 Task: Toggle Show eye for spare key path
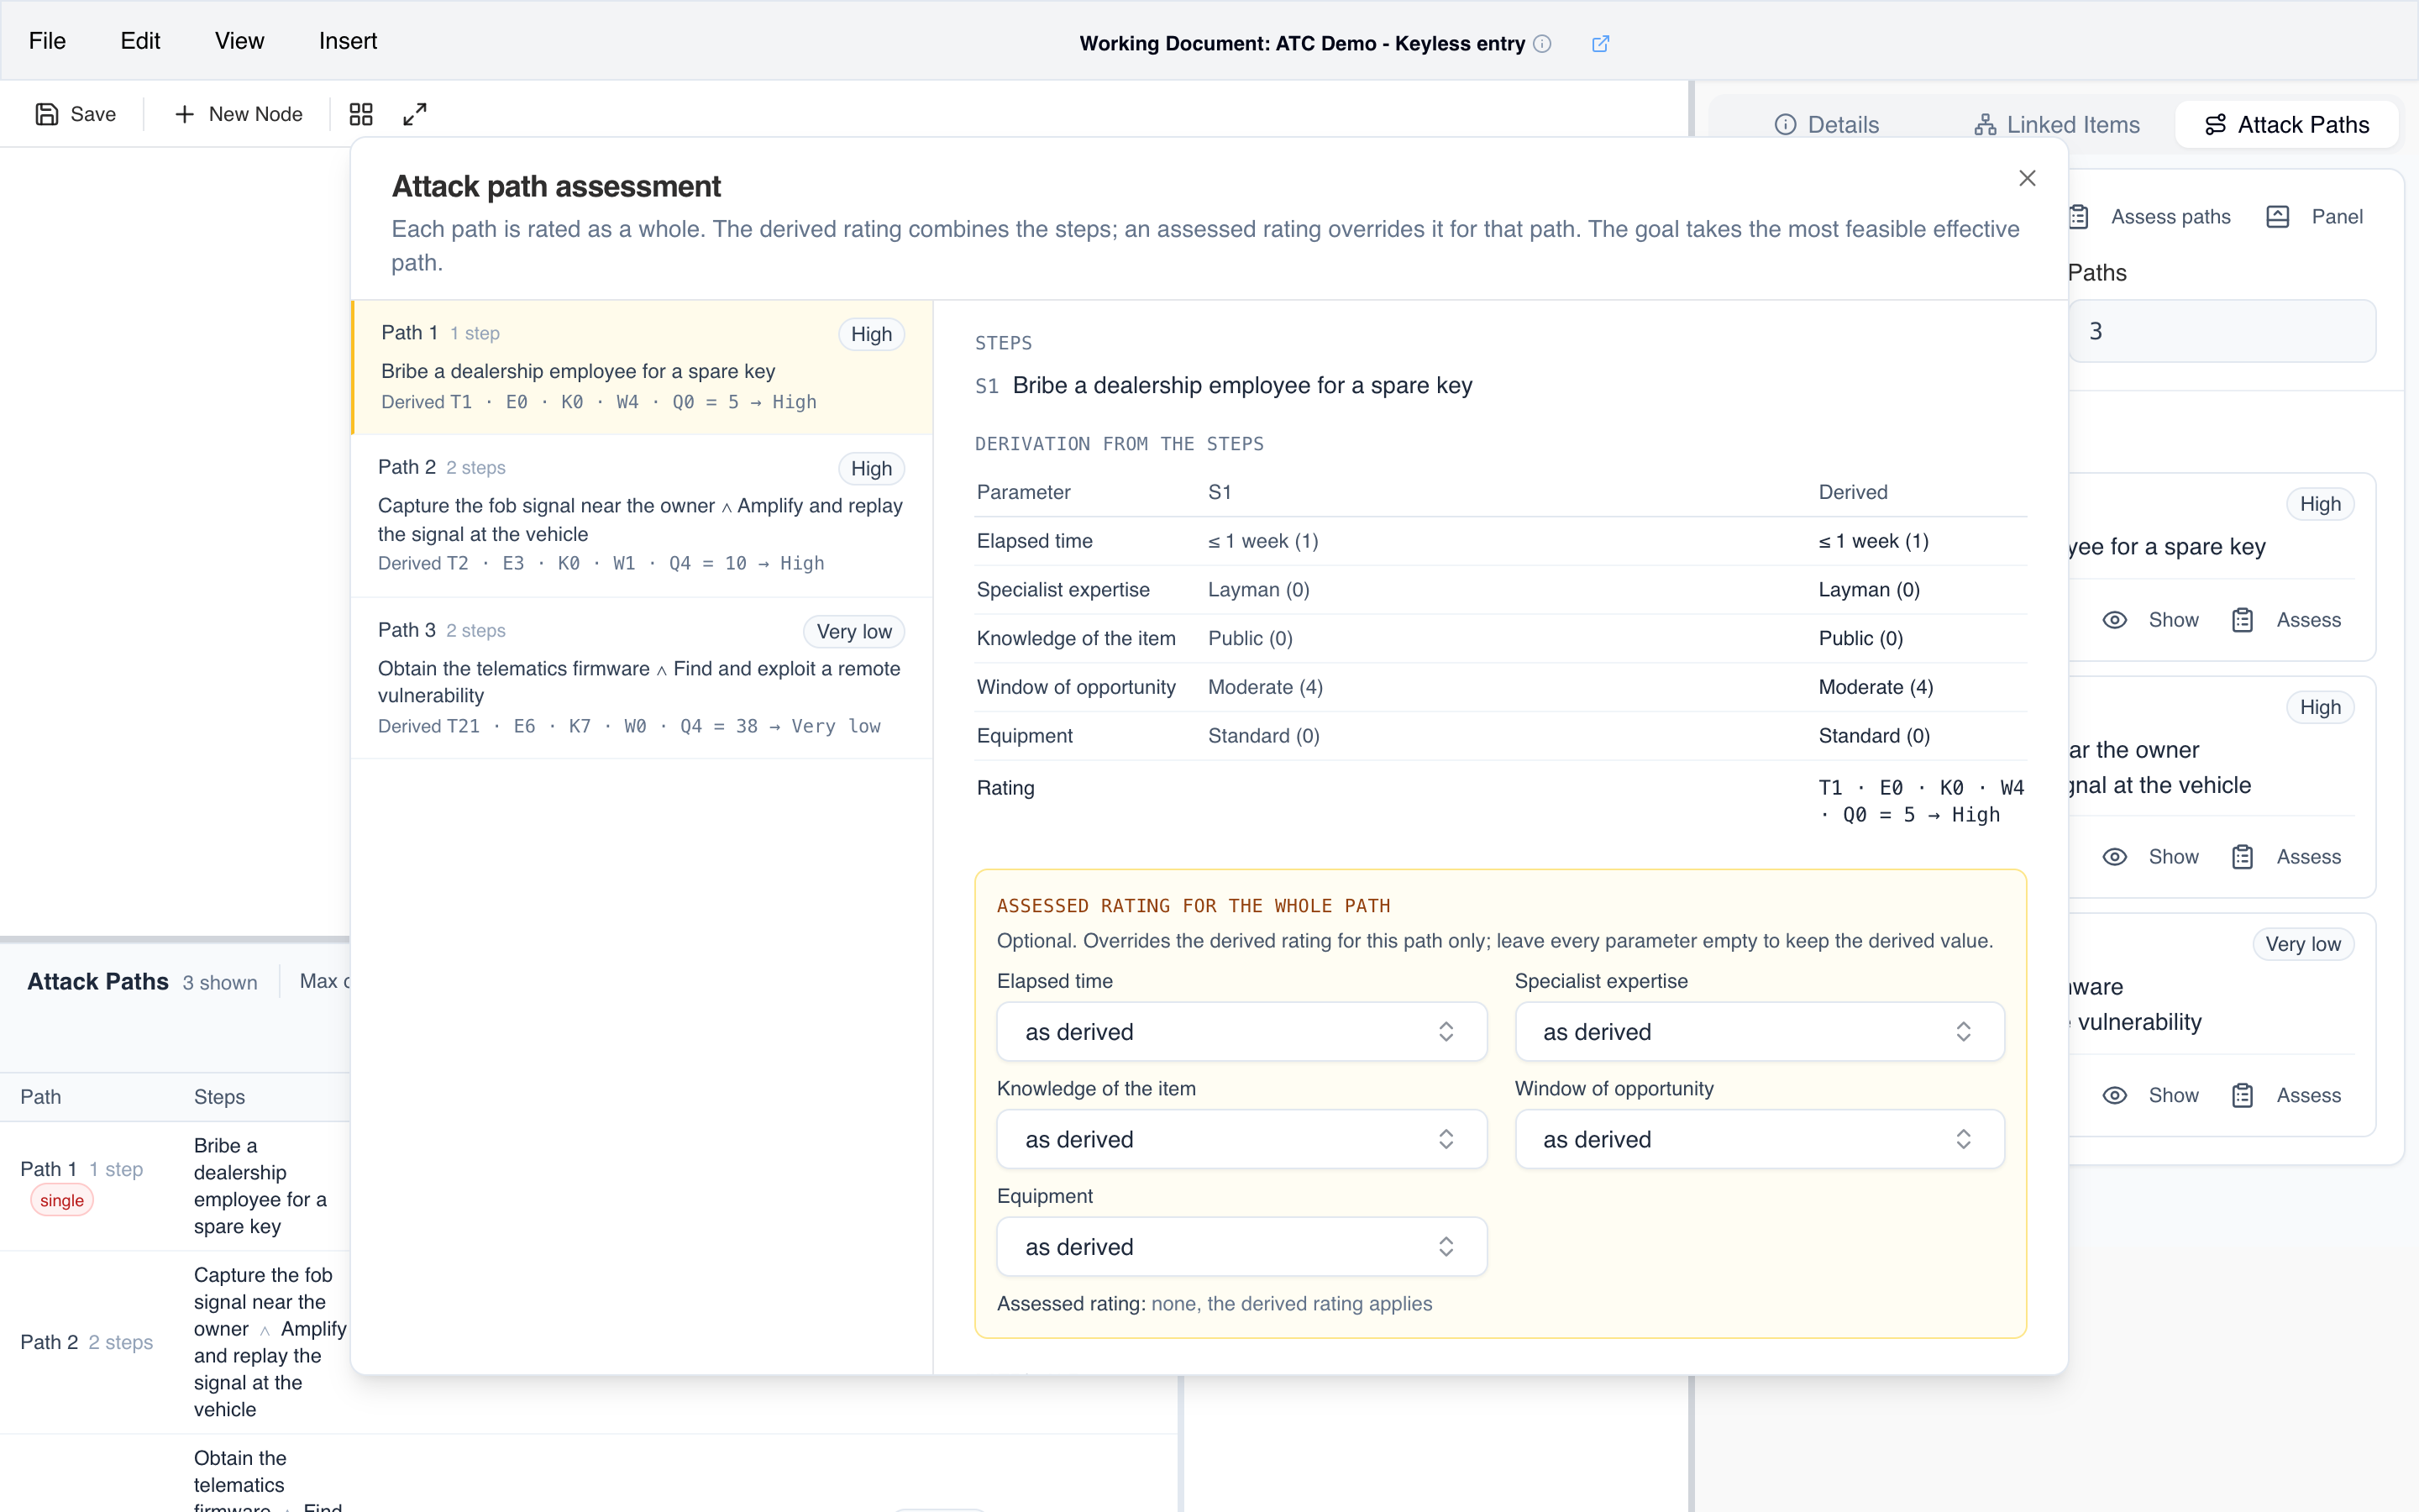tap(2114, 620)
